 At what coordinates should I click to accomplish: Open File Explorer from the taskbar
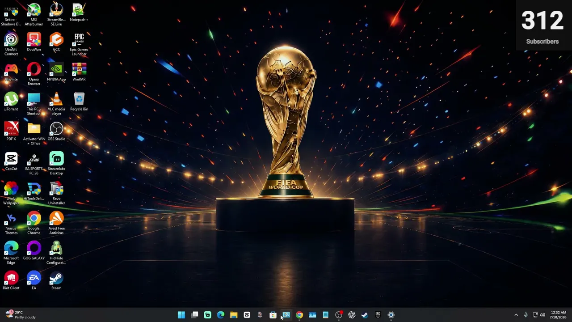234,315
